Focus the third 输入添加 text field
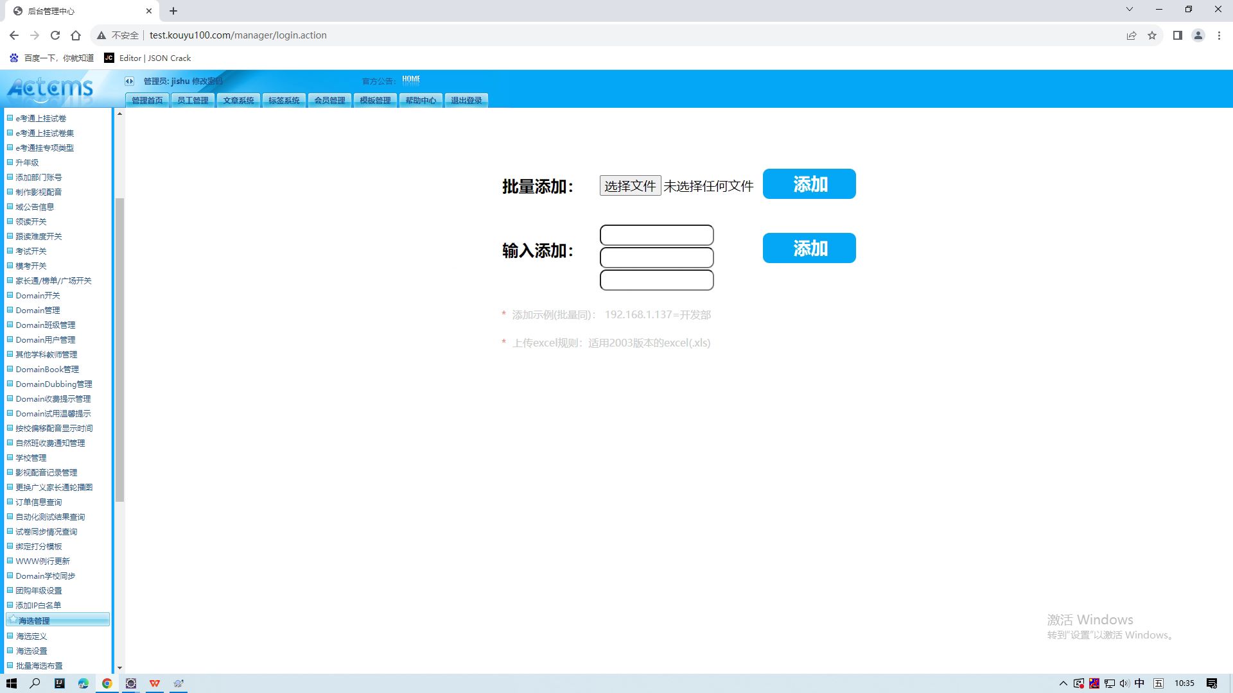1233x693 pixels. 656,280
